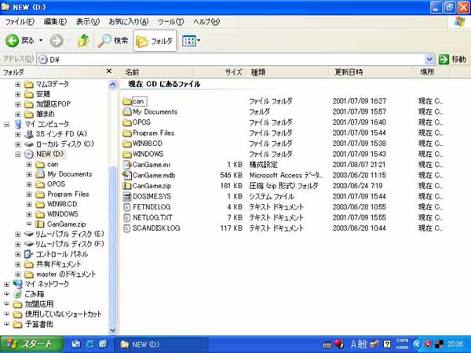Click the folder tree vertical scrollbar
Viewport: 471px width, 353px height.
click(x=113, y=235)
